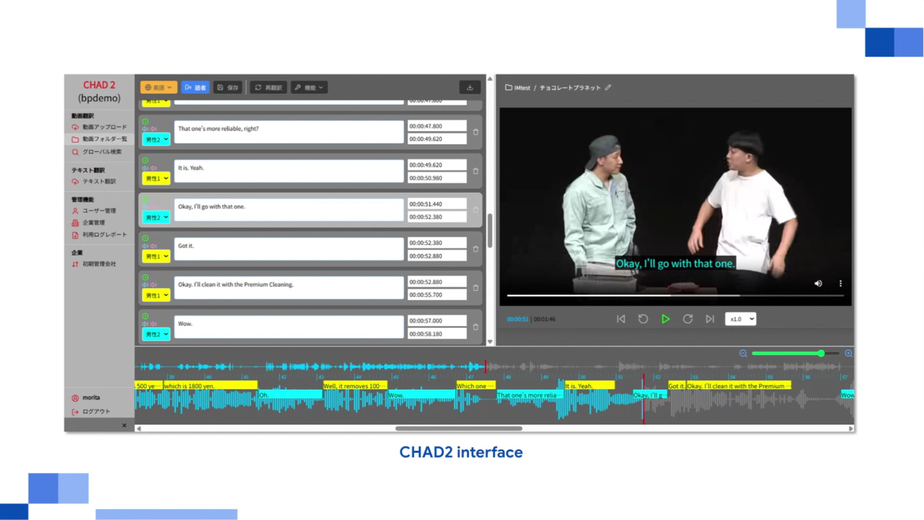
Task: Delete the "Got it." subtitle row
Action: pyautogui.click(x=476, y=249)
